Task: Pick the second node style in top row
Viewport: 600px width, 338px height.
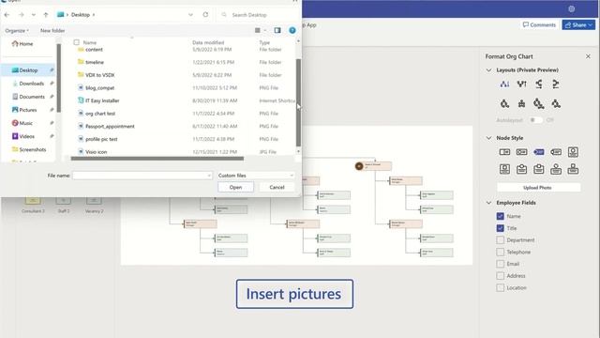Action: point(521,152)
